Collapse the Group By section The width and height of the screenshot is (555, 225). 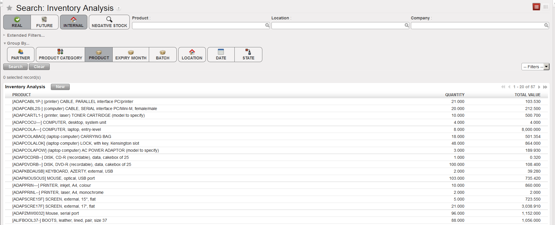[18, 43]
